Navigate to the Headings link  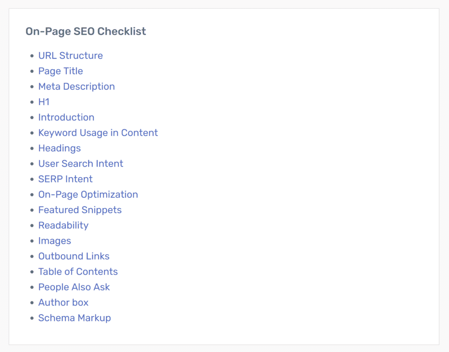click(60, 148)
